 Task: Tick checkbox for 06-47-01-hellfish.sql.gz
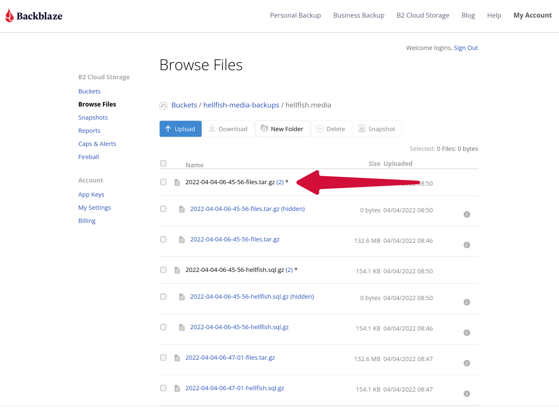tap(163, 388)
